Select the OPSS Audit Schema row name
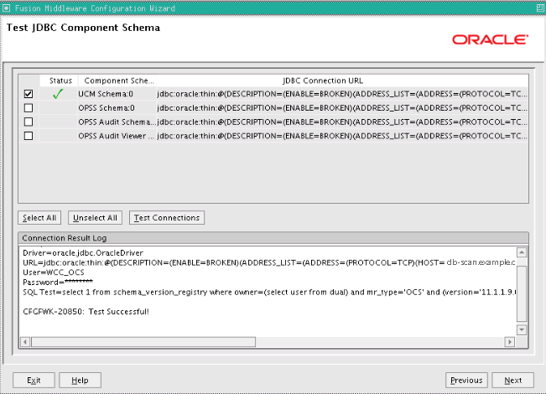 tap(117, 122)
